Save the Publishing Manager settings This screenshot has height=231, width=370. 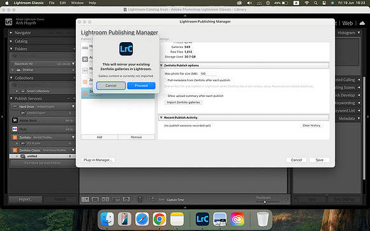coord(319,160)
